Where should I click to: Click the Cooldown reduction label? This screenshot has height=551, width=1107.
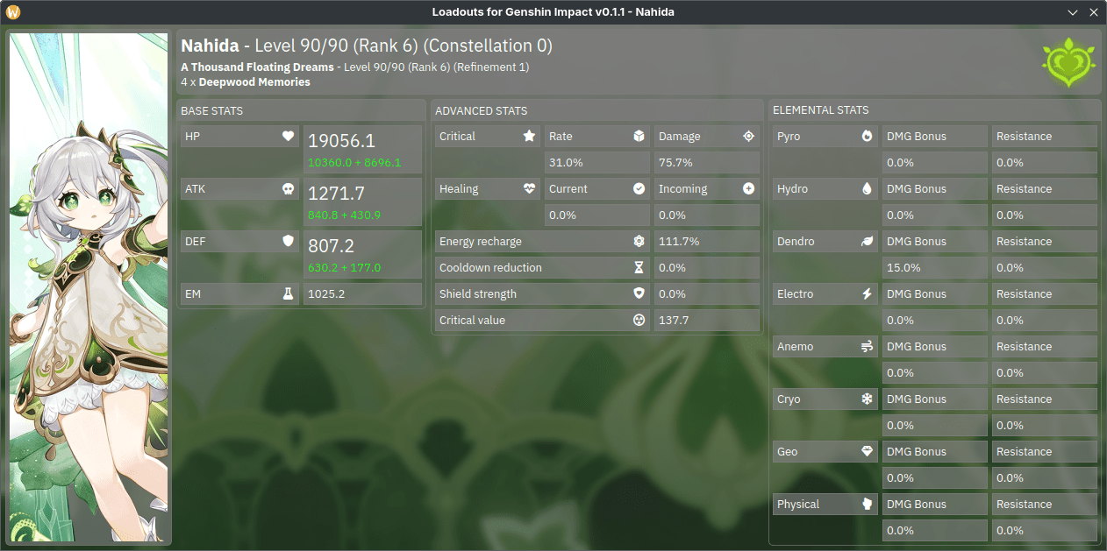click(x=490, y=268)
